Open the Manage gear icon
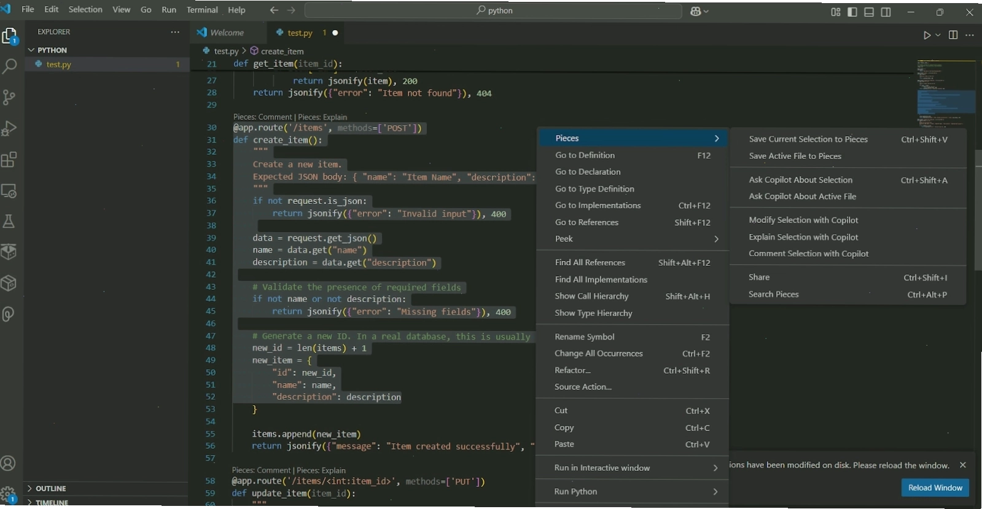The image size is (982, 509). 9,494
